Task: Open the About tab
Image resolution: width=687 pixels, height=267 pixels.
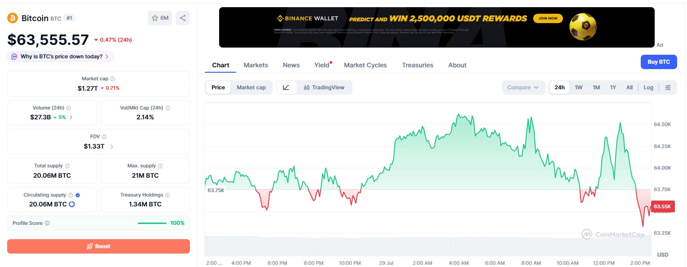Action: coord(458,65)
